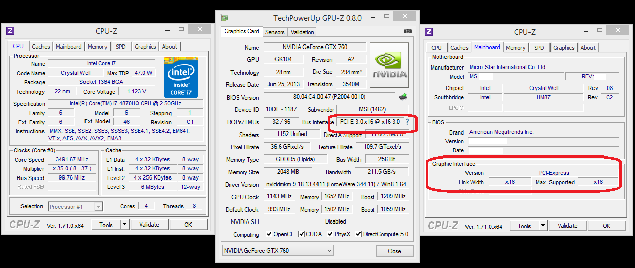Toggle the PhysX checkbox

pyautogui.click(x=329, y=234)
